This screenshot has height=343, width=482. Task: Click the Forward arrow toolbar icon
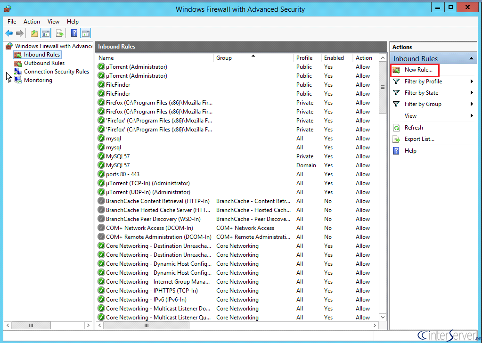(20, 33)
